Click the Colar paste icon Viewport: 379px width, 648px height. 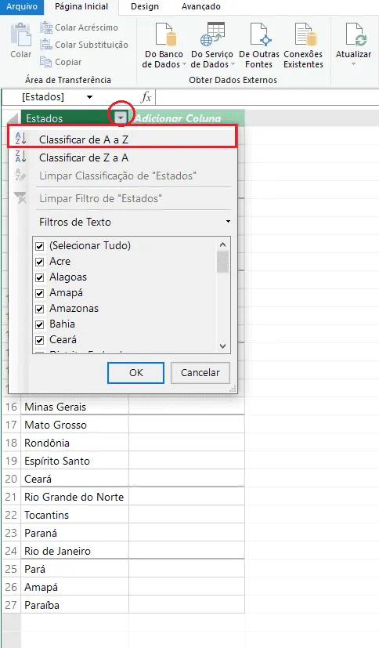coord(20,34)
